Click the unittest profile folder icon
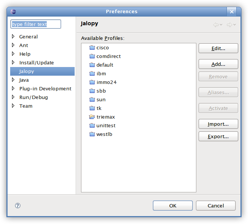Image resolution: width=248 pixels, height=224 pixels. pyautogui.click(x=92, y=126)
